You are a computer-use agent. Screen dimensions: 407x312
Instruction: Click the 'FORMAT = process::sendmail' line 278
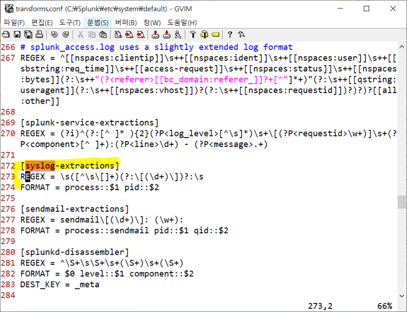124,231
